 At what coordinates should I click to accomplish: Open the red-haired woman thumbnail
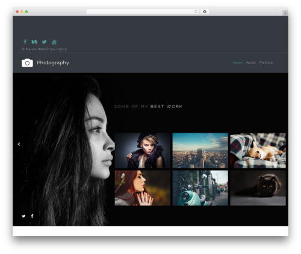[143, 188]
